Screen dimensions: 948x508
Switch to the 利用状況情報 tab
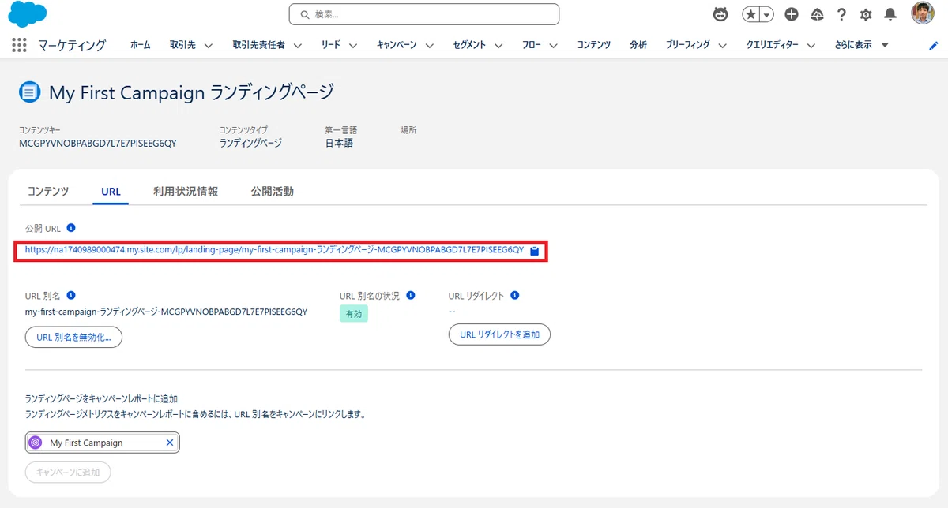coord(186,191)
